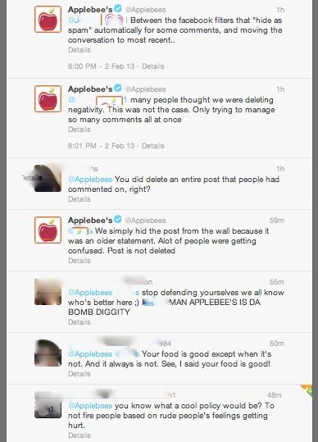Open Details link next to 8:00 PM - 2 Feb 13
Screen dimensions: 318x442
pos(153,66)
